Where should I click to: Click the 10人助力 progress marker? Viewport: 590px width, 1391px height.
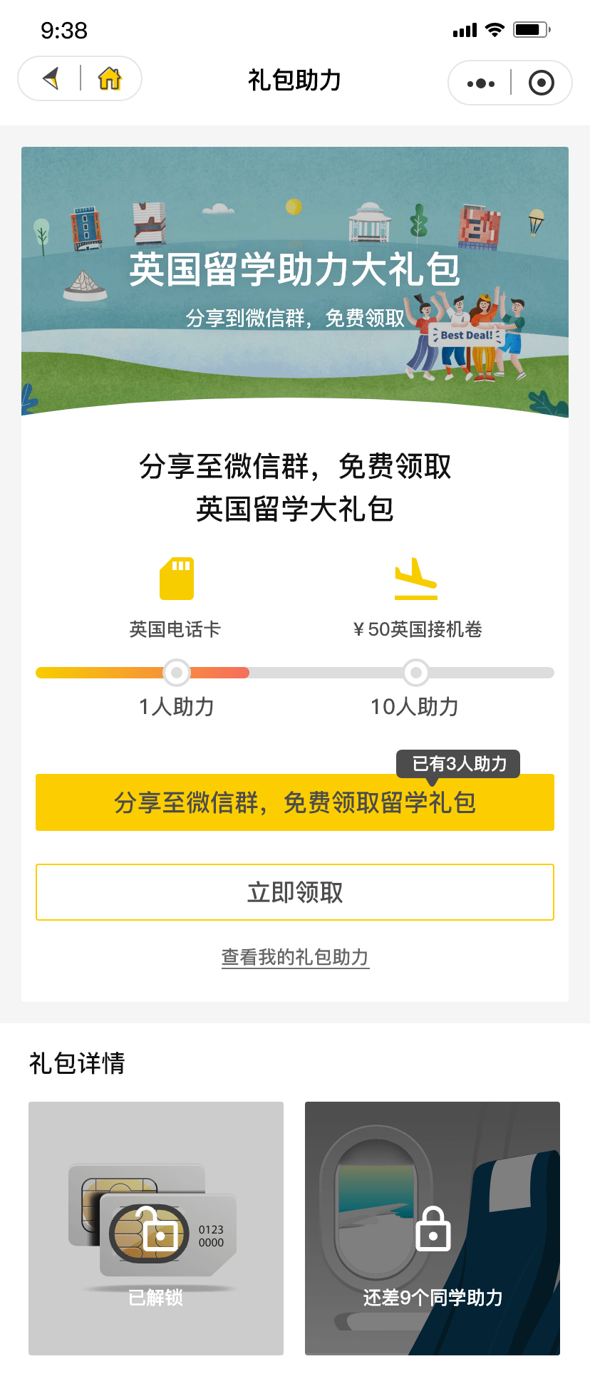(416, 672)
